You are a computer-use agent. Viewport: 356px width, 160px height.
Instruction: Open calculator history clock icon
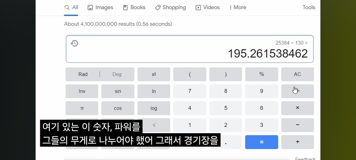(x=74, y=43)
